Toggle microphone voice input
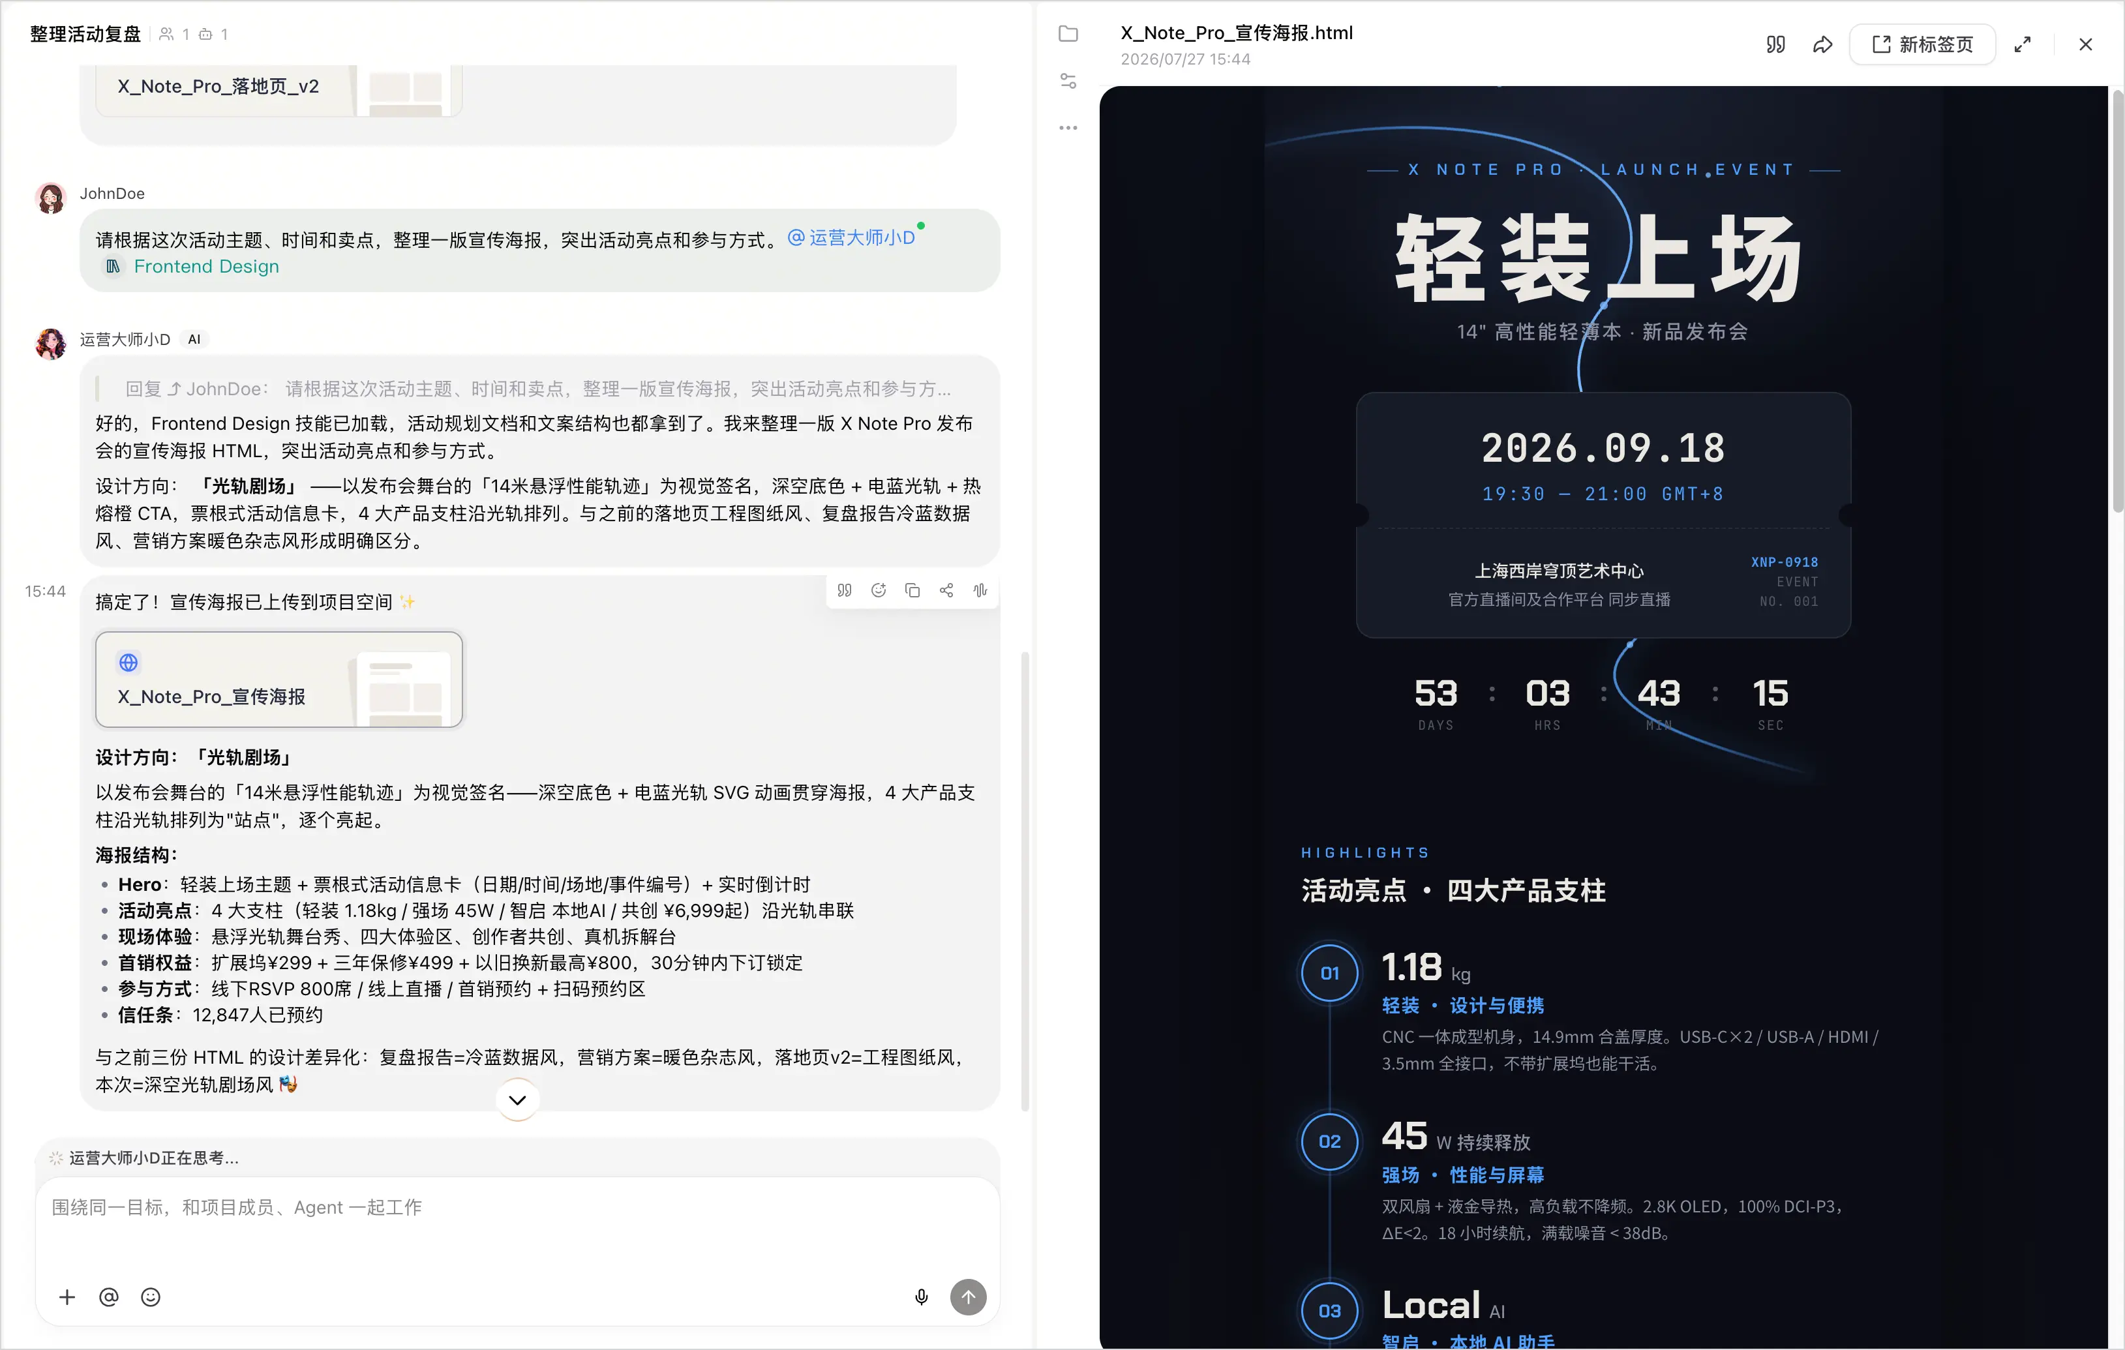The height and width of the screenshot is (1350, 2125). (922, 1297)
